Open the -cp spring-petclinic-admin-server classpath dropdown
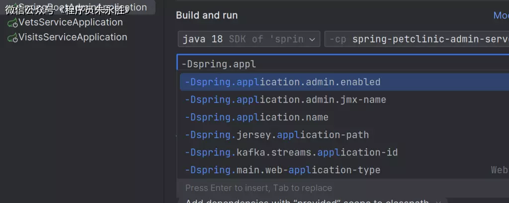The image size is (509, 203). pyautogui.click(x=418, y=39)
